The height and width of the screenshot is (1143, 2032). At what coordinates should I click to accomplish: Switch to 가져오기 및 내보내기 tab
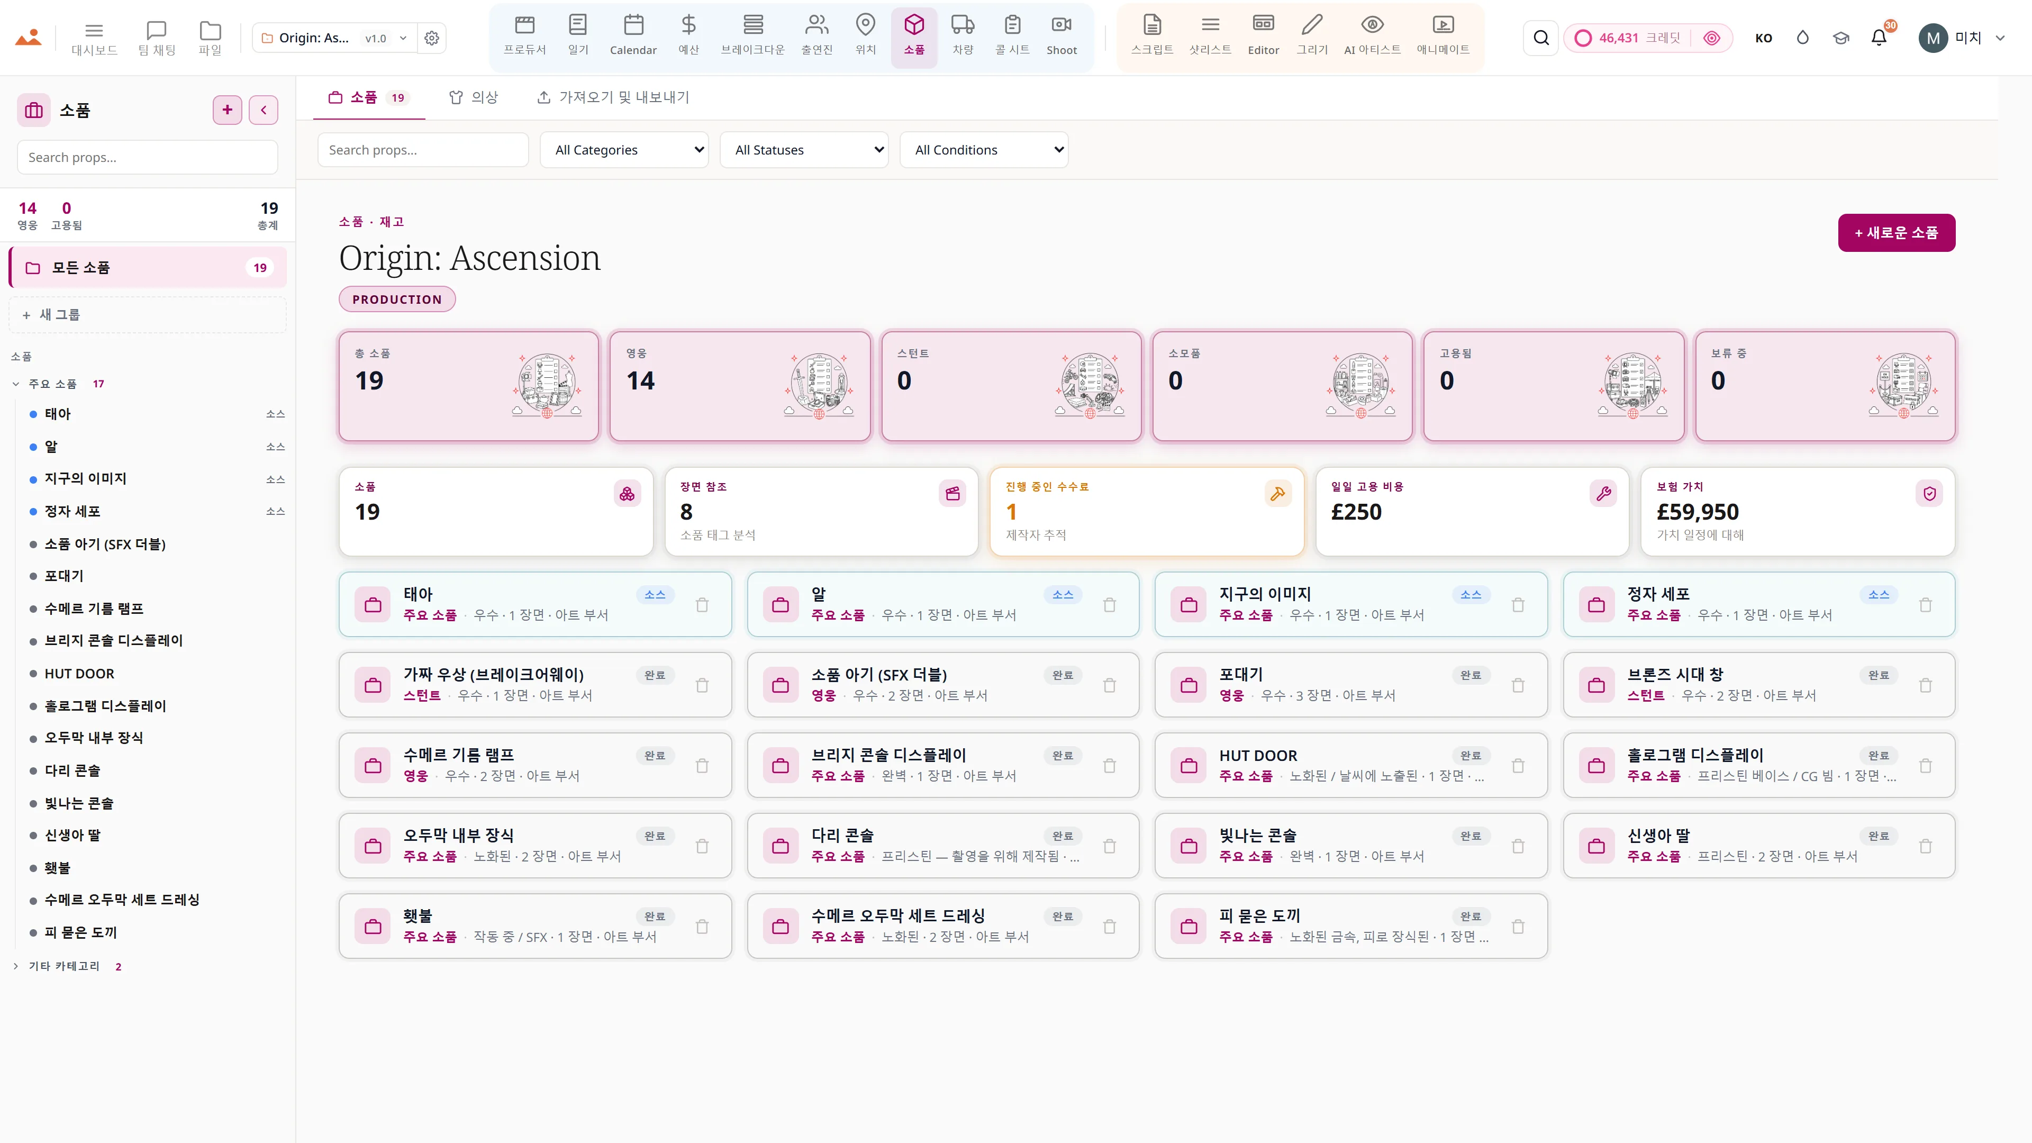(x=613, y=97)
